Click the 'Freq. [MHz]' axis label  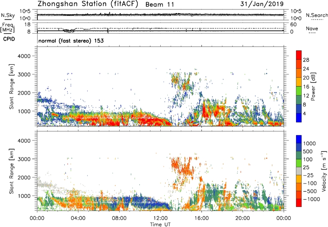[x=8, y=27]
